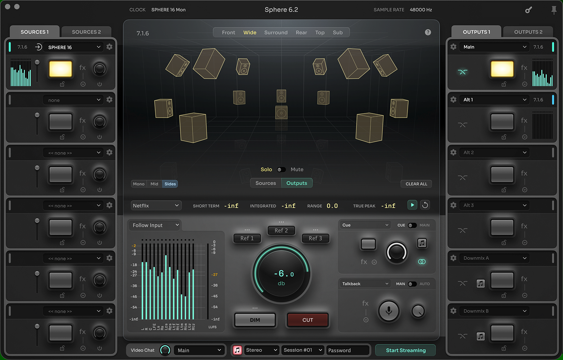The height and width of the screenshot is (360, 563).
Task: Click the fx icon on the Main output
Action: [x=524, y=67]
